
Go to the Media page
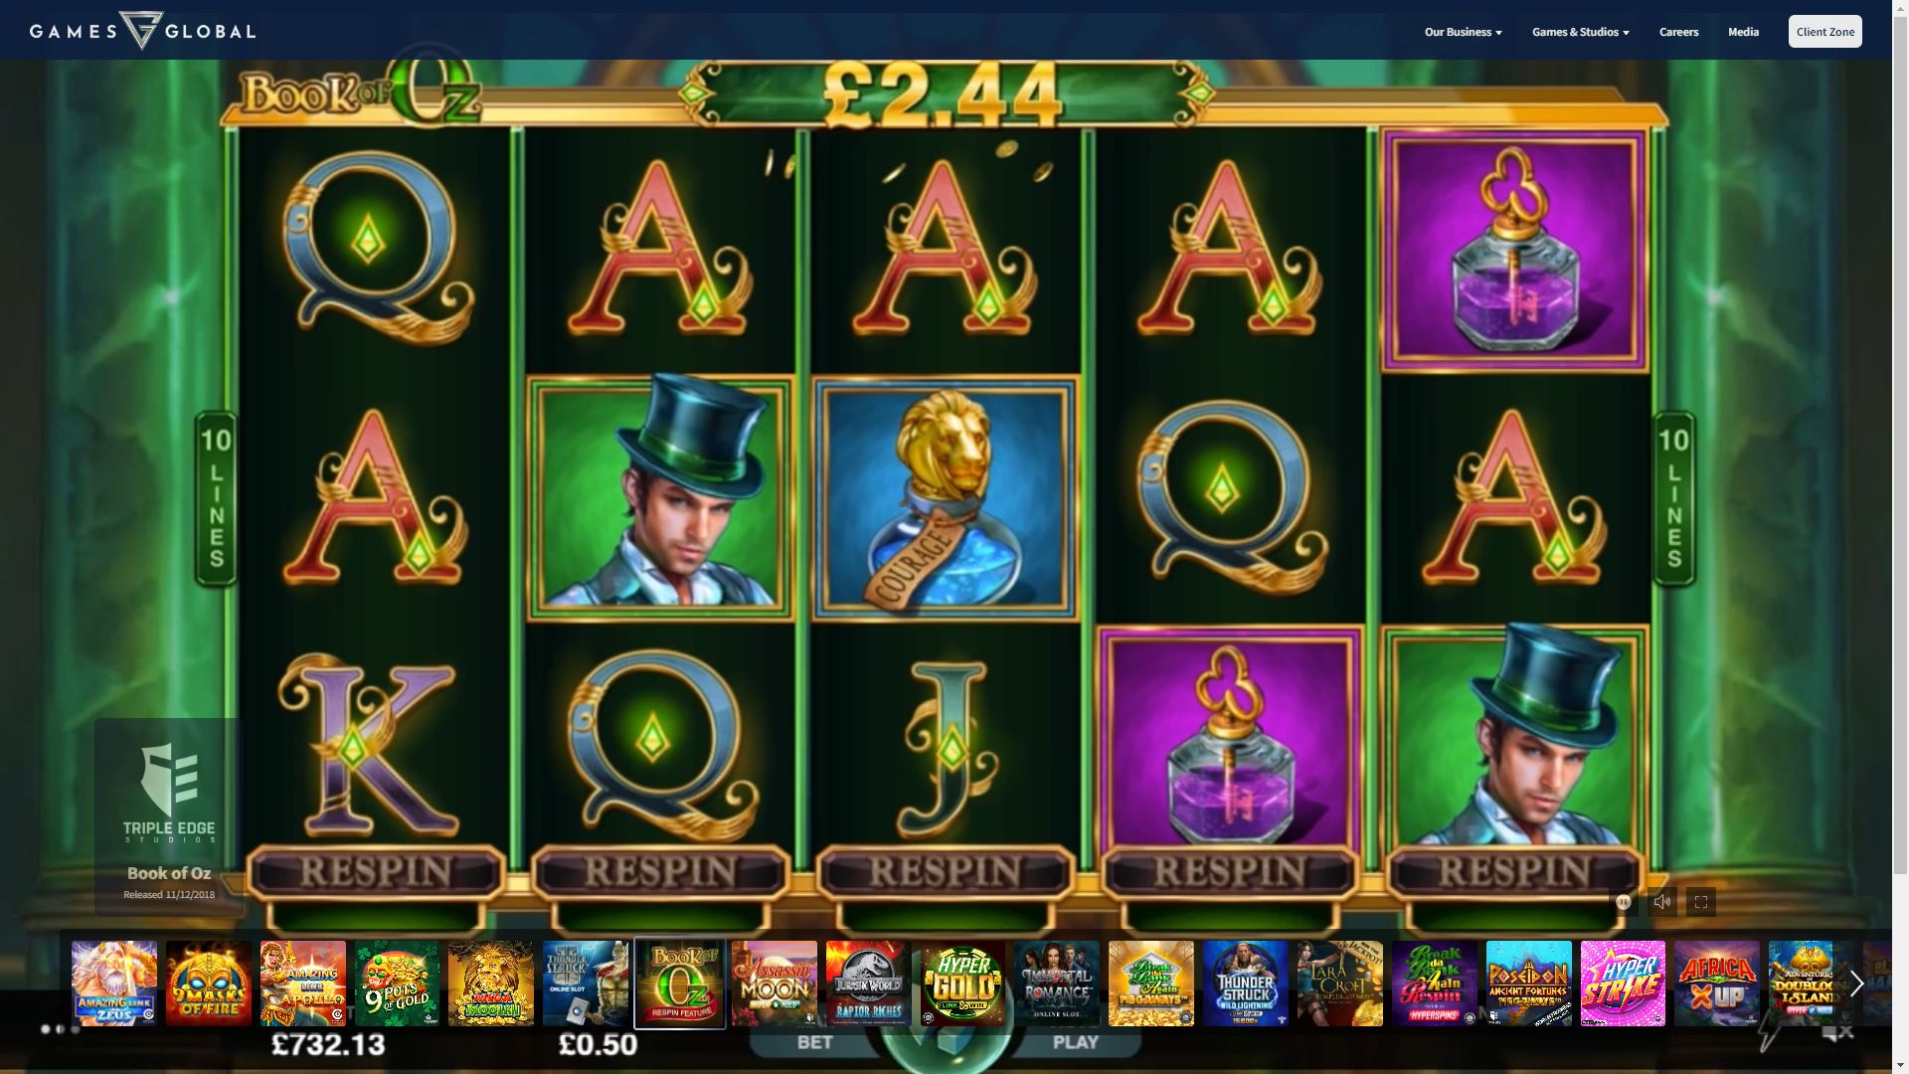pyautogui.click(x=1743, y=32)
